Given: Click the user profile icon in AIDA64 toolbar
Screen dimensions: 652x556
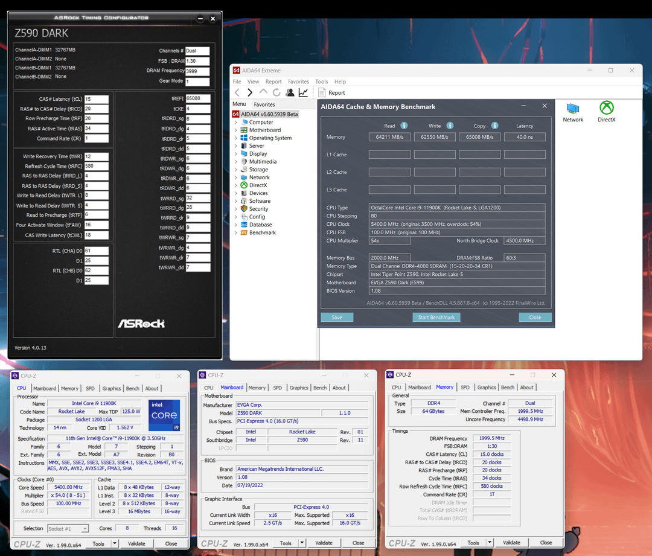Looking at the screenshot, I should point(290,92).
